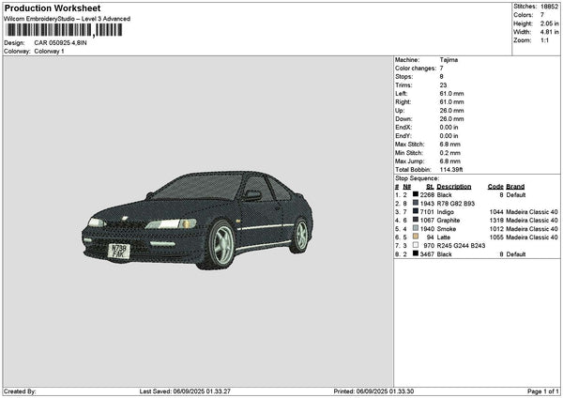Select the Latte description text

[x=444, y=237]
